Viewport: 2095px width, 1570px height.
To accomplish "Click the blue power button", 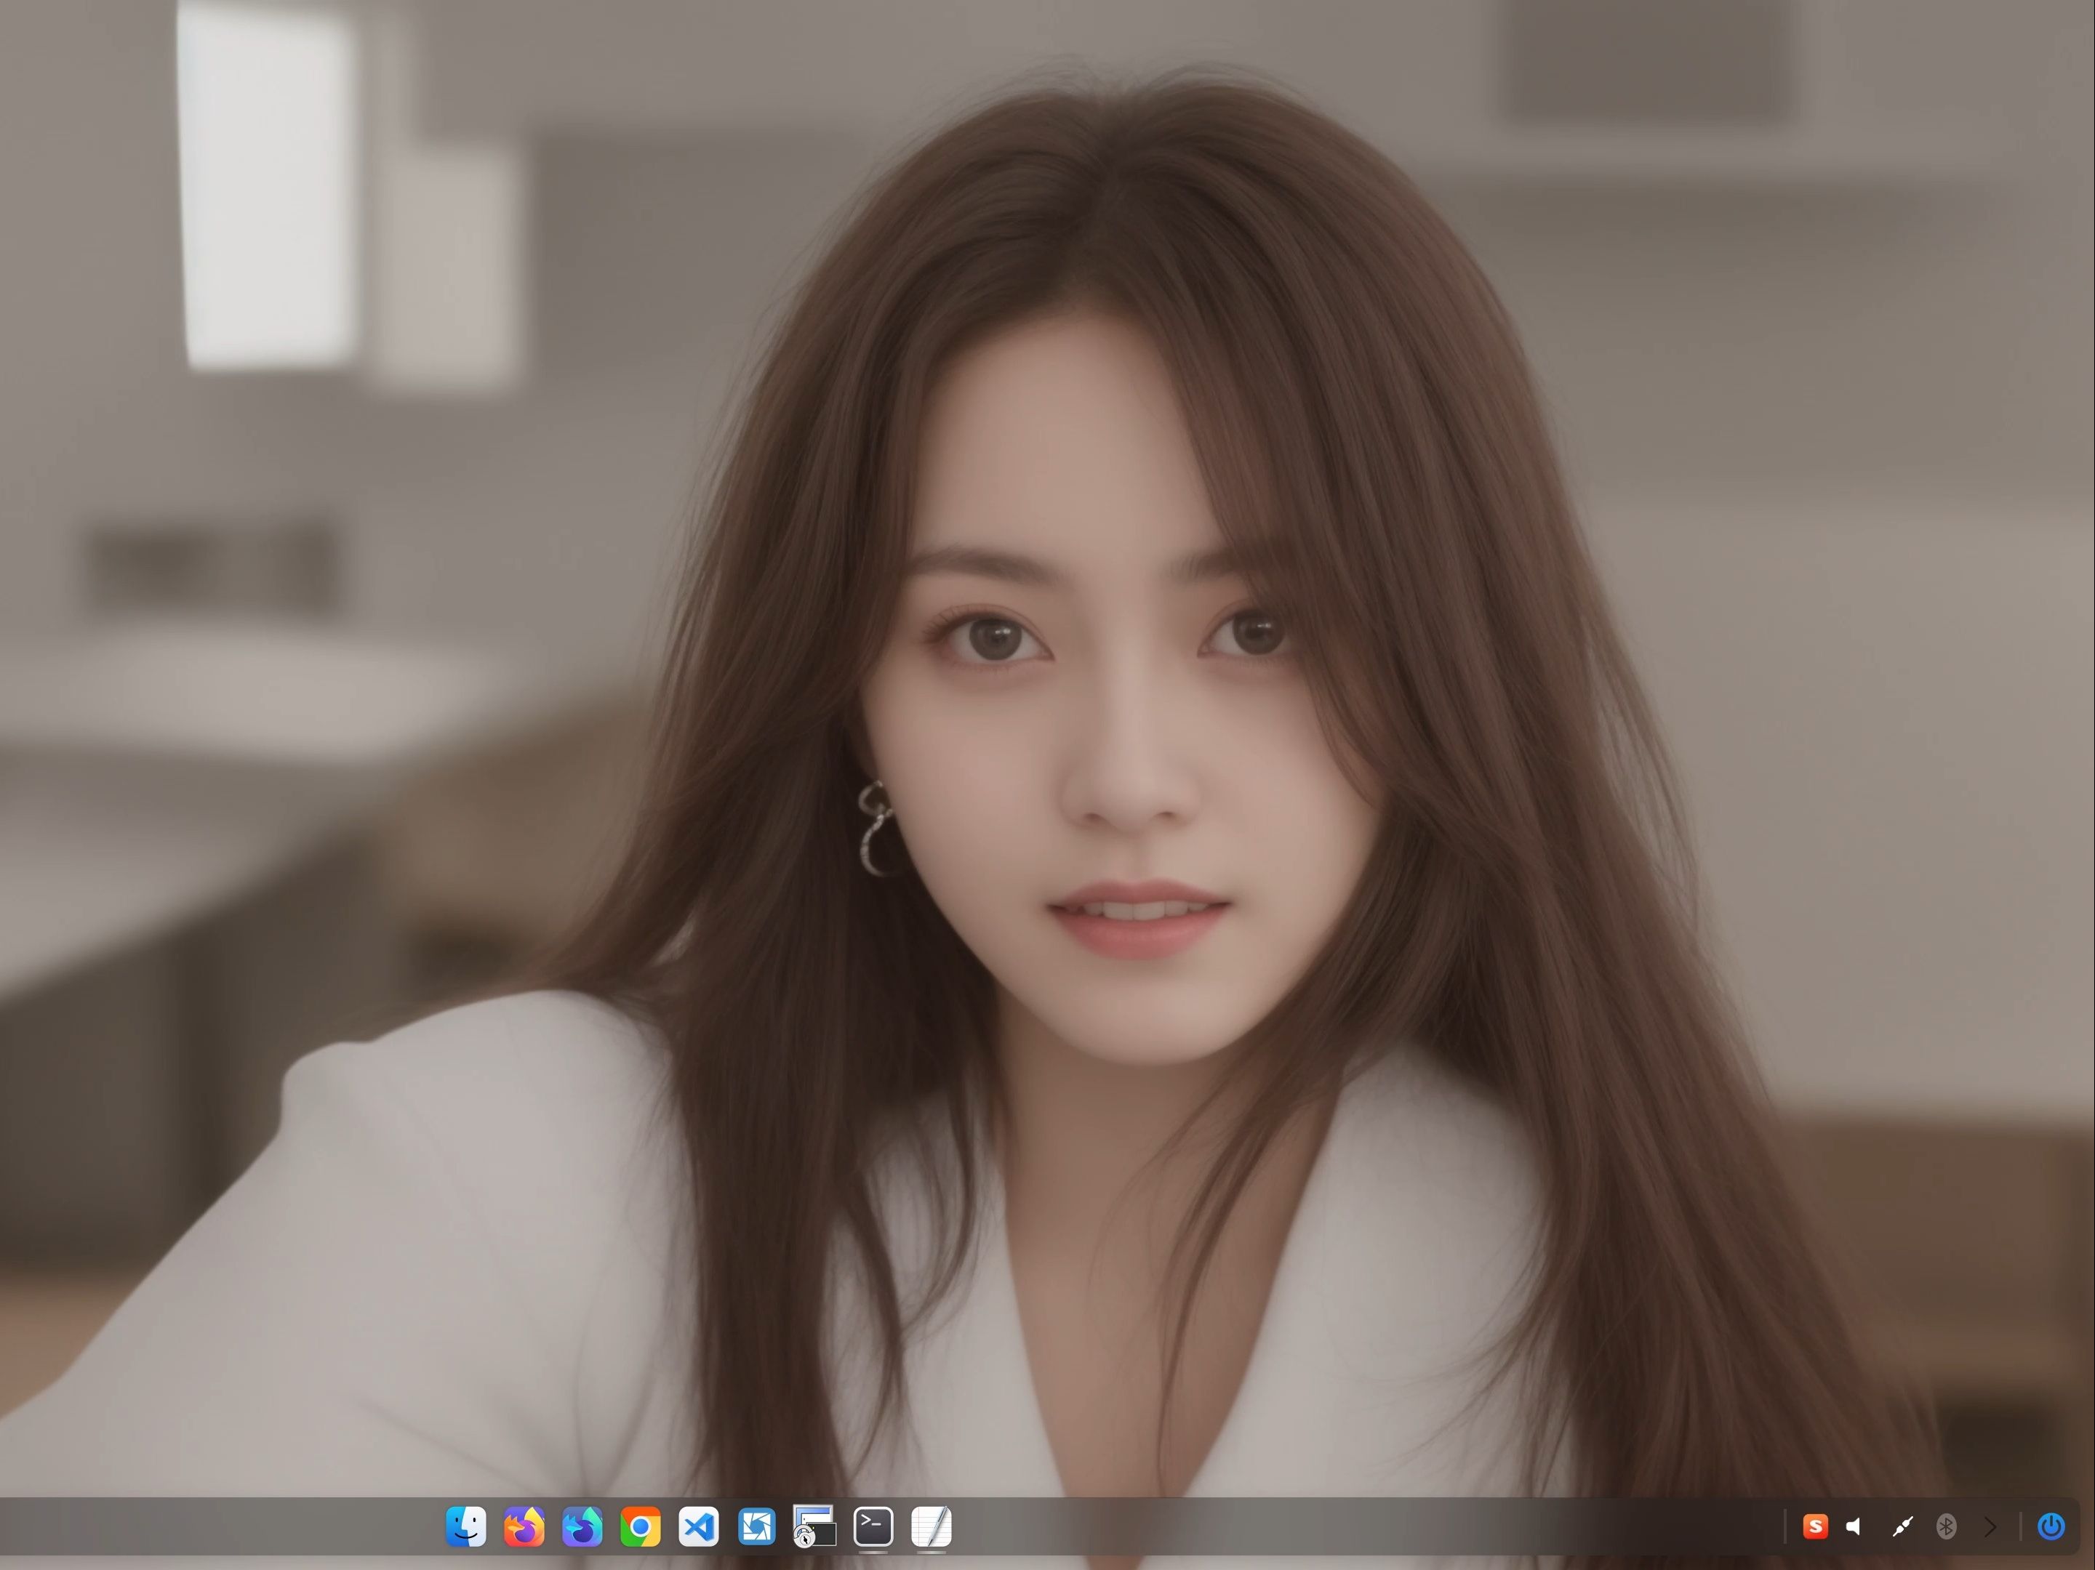I will pyautogui.click(x=2051, y=1526).
